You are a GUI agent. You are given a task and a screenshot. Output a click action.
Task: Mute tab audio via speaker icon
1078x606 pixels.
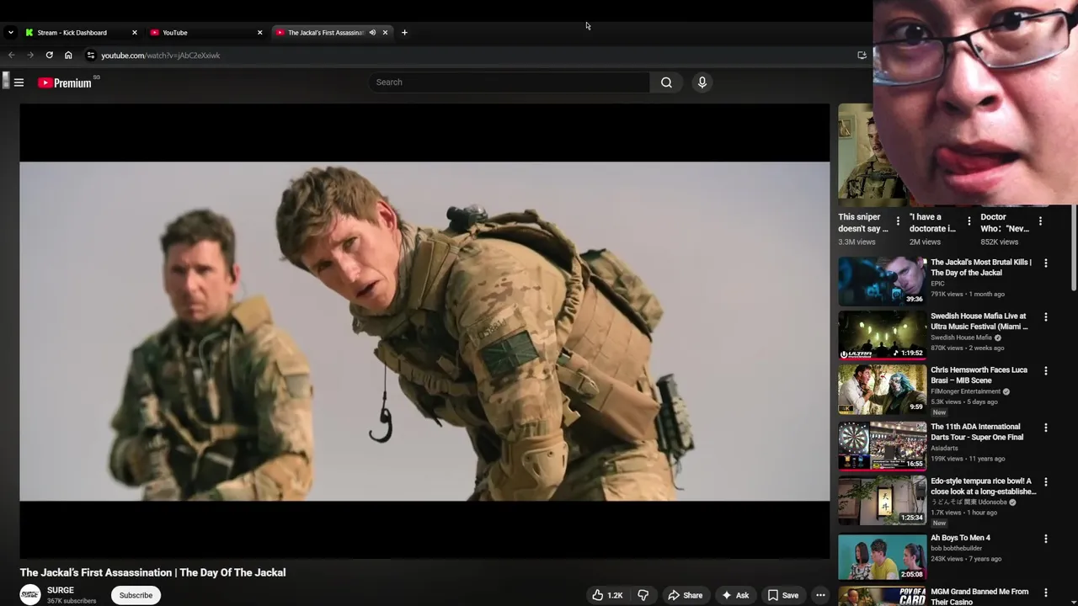[372, 32]
